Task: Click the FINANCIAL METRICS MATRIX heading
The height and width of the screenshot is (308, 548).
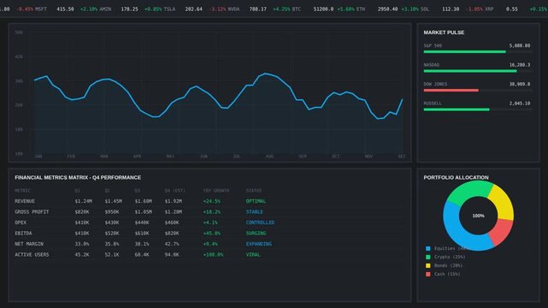Action: coord(78,177)
